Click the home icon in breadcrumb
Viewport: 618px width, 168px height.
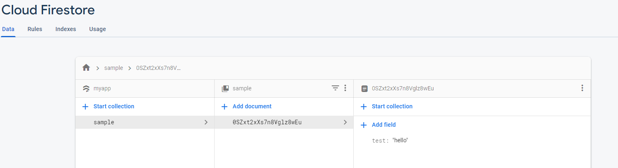[x=86, y=68]
